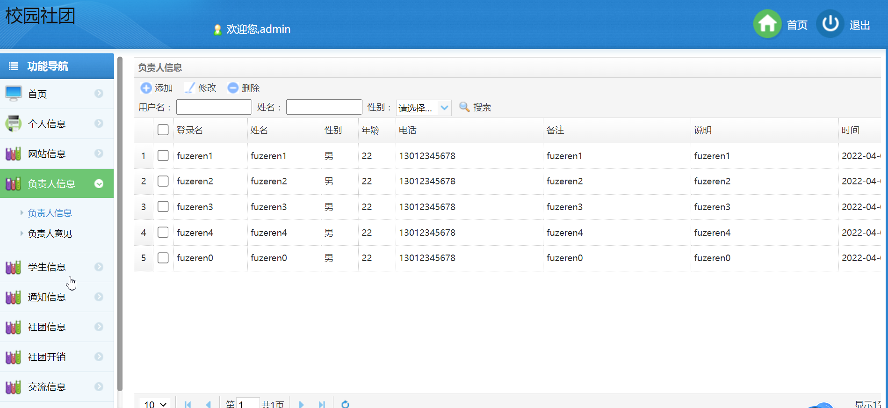
Task: Tick the checkbox for row fuzeren3
Action: point(163,207)
